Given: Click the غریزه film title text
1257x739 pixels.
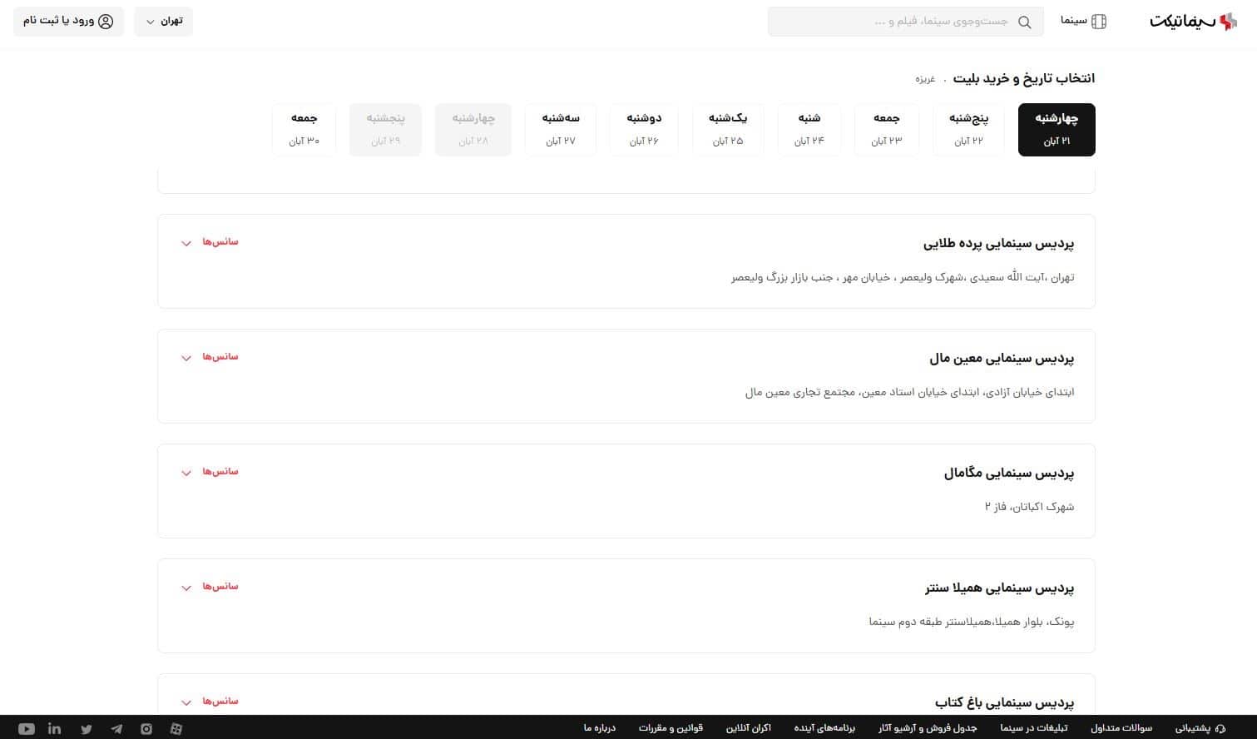Looking at the screenshot, I should click(925, 79).
